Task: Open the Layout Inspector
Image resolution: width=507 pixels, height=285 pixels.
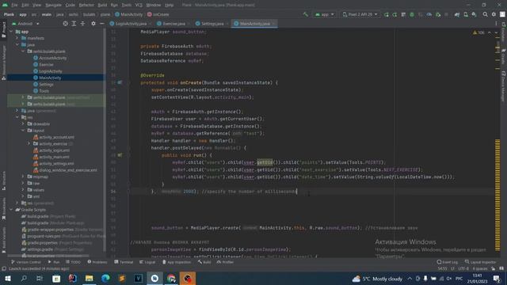Action: (x=480, y=262)
